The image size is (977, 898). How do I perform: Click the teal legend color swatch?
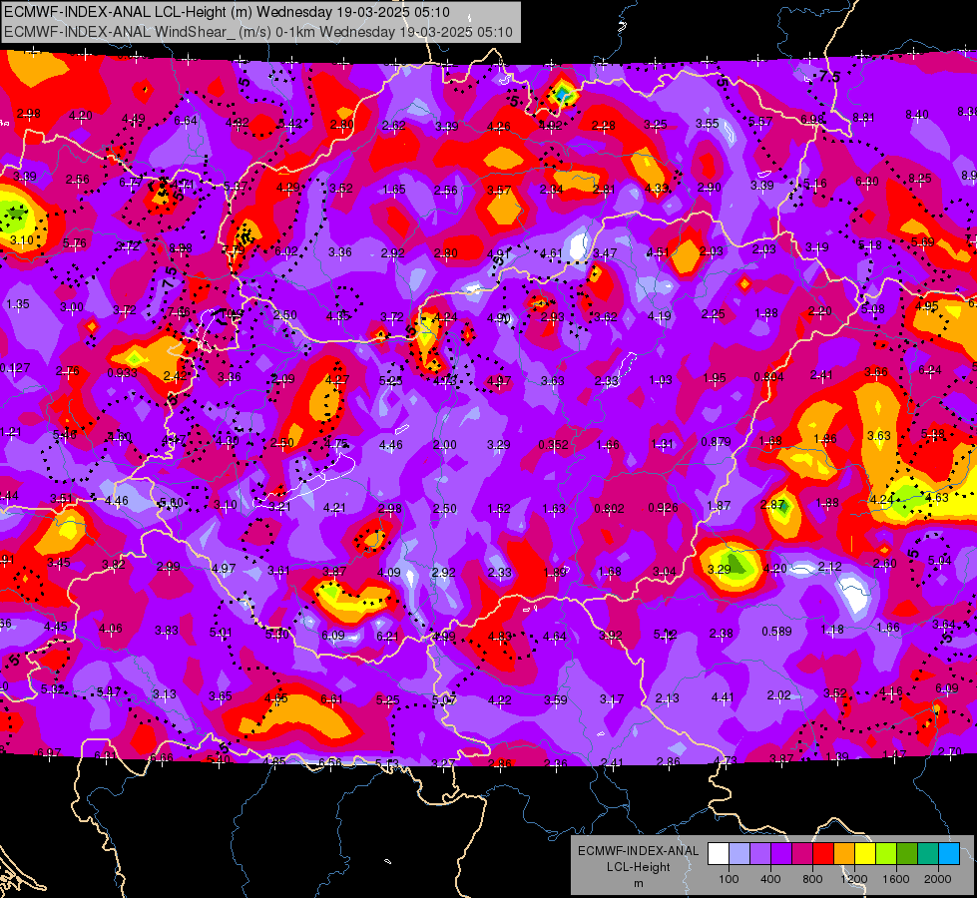(928, 853)
